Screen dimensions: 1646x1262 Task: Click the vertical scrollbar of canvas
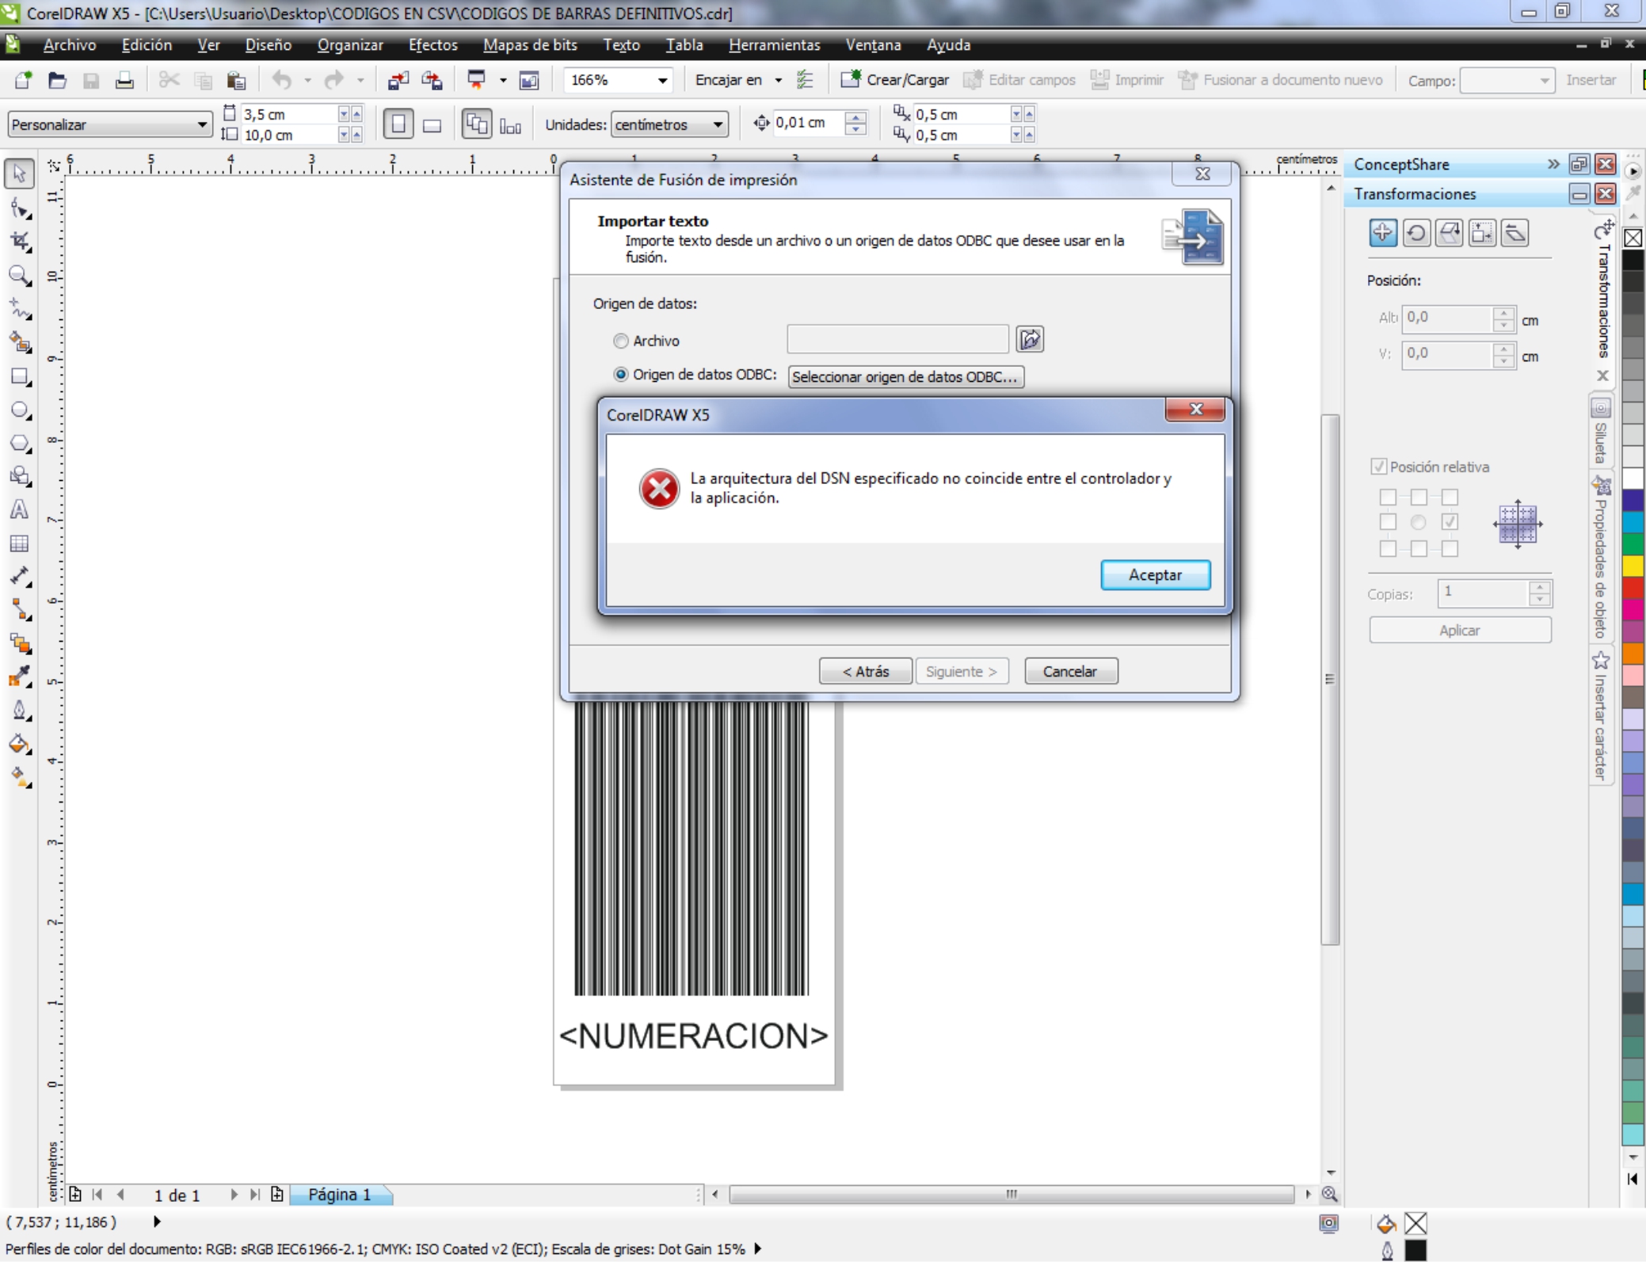coord(1330,679)
